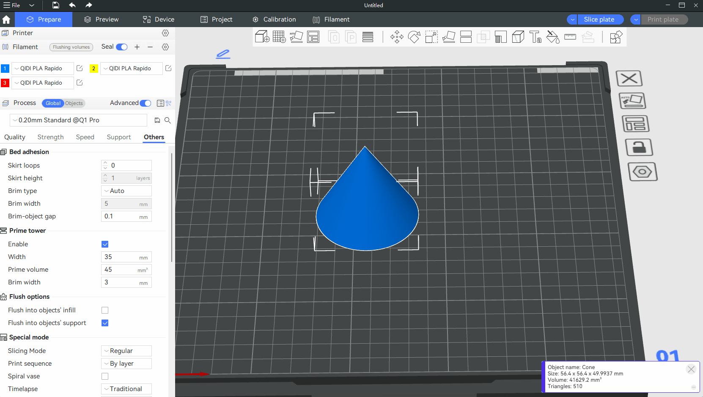The width and height of the screenshot is (703, 397).
Task: Click the yellow filament 2 color swatch
Action: pyautogui.click(x=94, y=69)
